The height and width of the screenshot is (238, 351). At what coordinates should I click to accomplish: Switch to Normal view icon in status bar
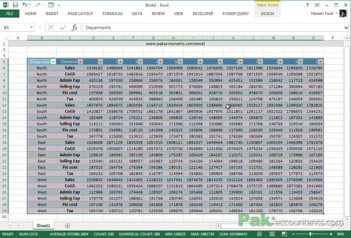(259, 234)
